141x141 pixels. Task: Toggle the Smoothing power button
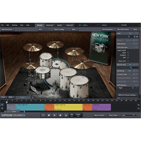click(134, 71)
